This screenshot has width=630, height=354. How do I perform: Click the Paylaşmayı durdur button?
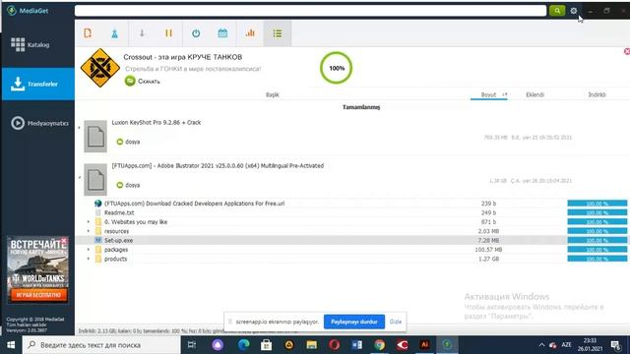click(354, 322)
